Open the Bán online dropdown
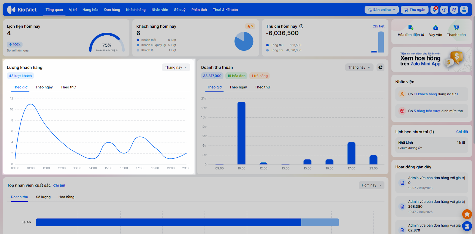Image resolution: width=475 pixels, height=234 pixels. [x=381, y=10]
